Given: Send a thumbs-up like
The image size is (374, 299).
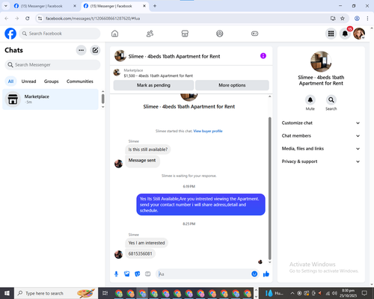Looking at the screenshot, I should point(266,274).
